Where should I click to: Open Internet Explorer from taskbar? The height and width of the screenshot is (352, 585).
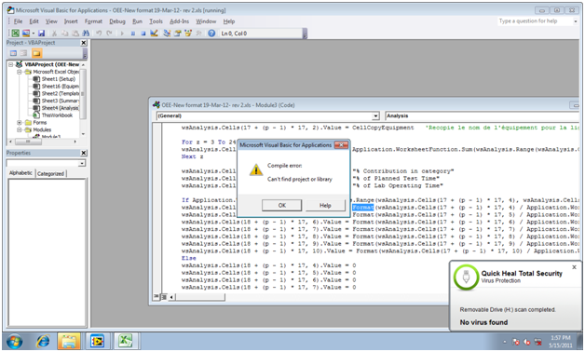43,341
